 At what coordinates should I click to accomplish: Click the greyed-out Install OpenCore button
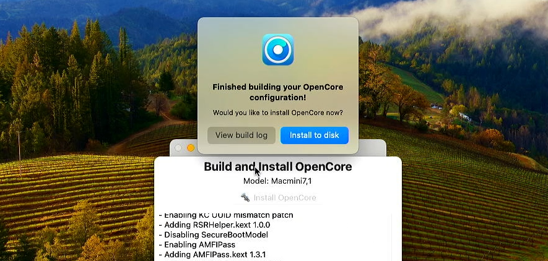[279, 198]
